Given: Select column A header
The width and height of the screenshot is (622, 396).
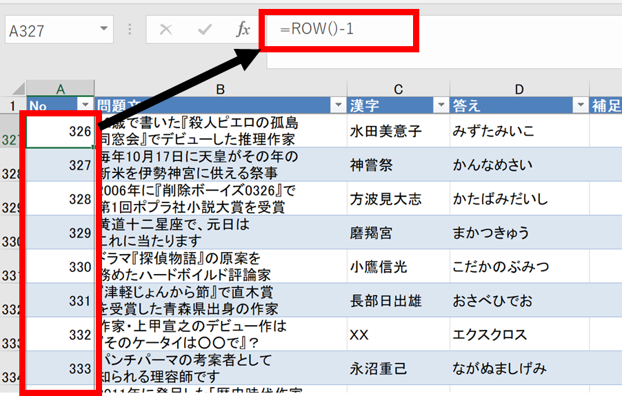Looking at the screenshot, I should (x=60, y=89).
